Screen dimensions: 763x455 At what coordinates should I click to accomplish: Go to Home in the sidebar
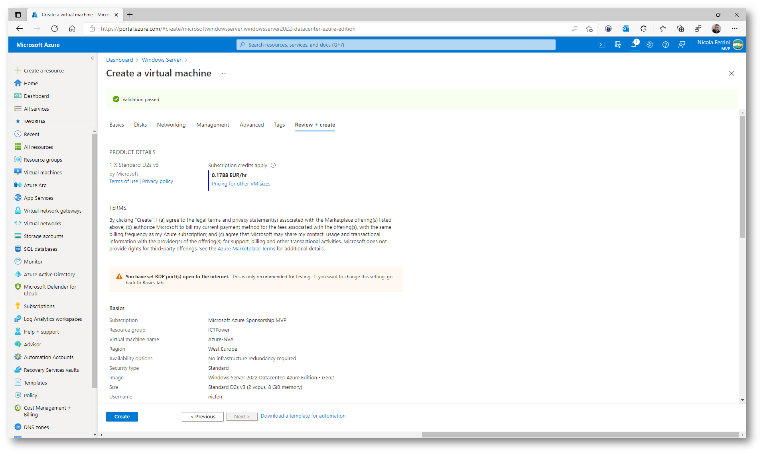(x=31, y=83)
